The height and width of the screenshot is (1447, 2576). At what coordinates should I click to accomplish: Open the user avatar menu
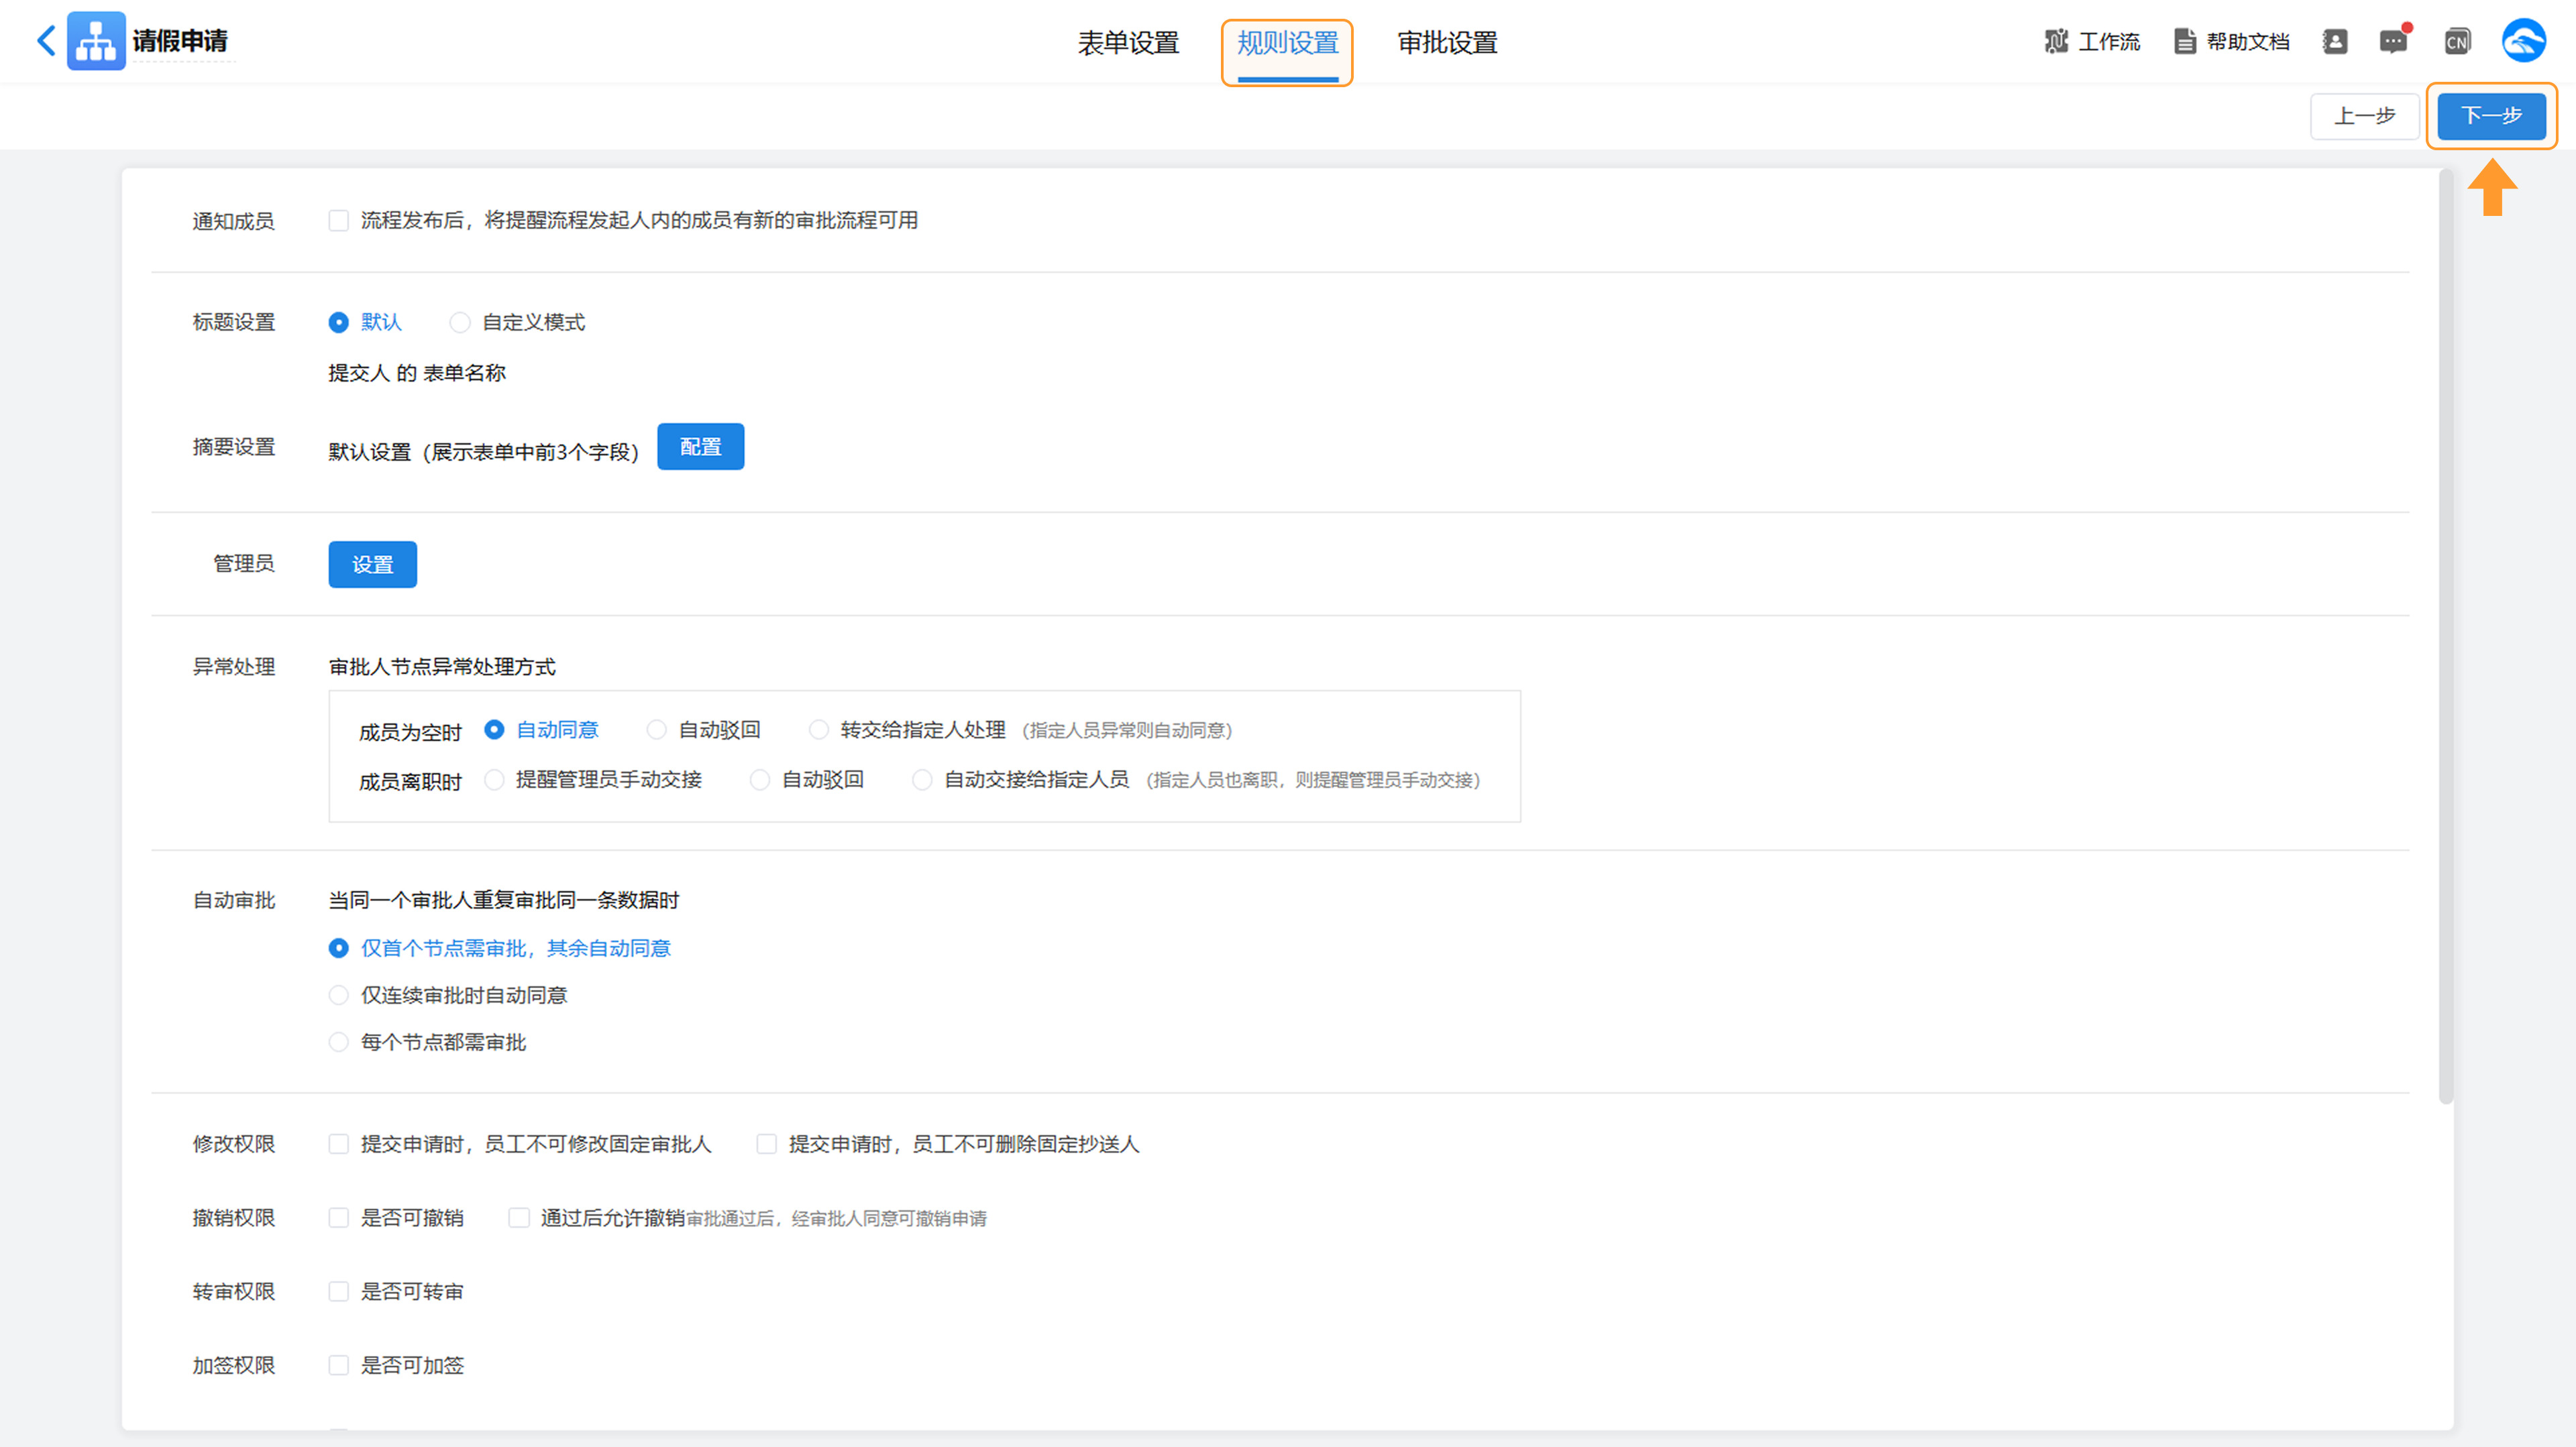click(x=2524, y=41)
